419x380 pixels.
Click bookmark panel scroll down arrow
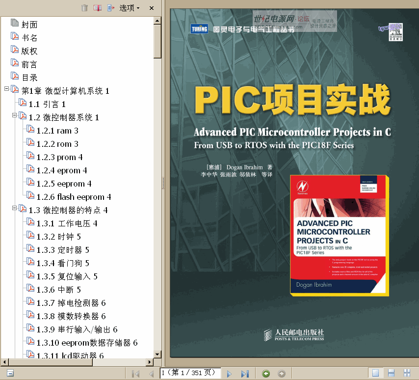pos(157,354)
